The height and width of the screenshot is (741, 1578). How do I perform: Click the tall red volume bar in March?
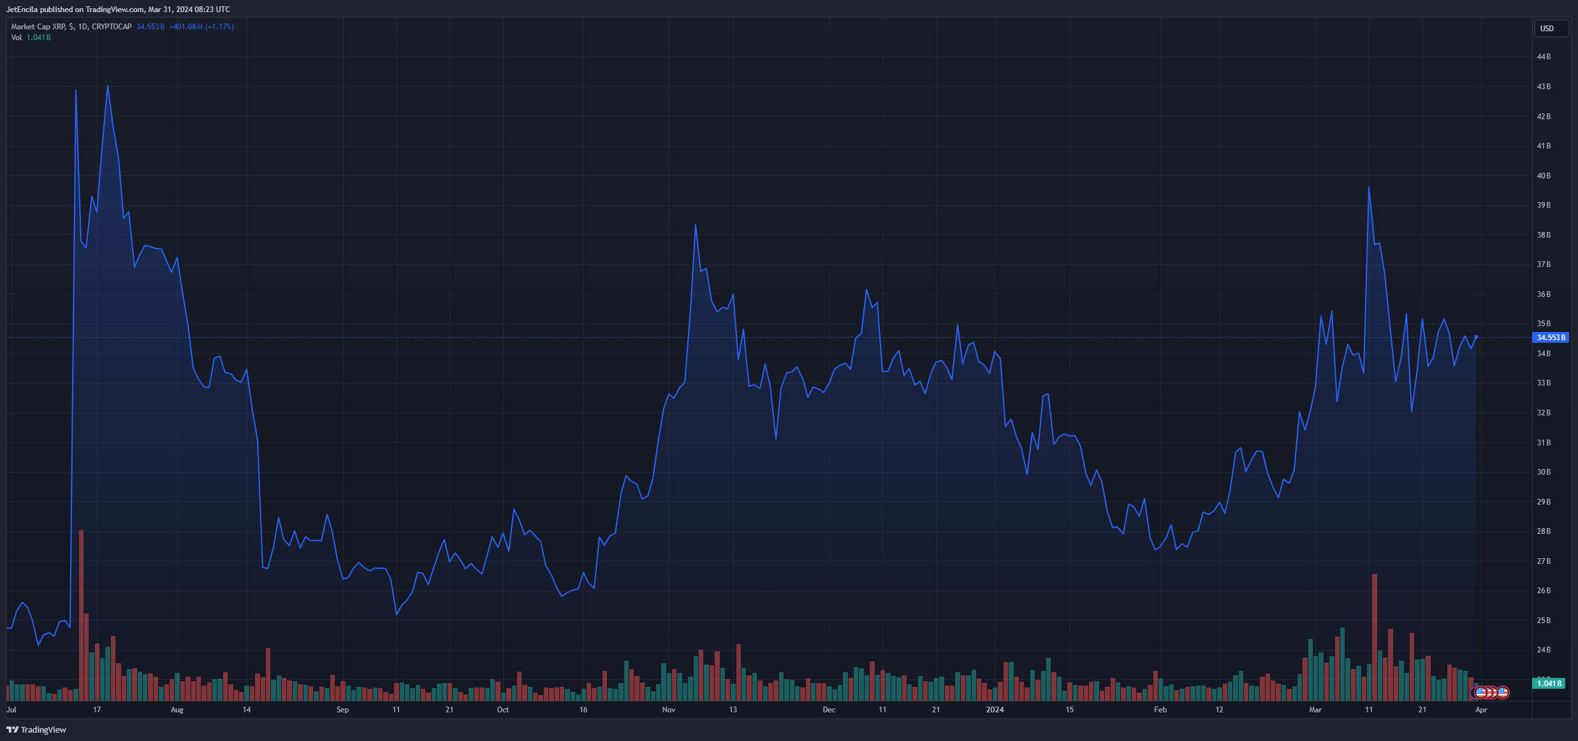click(x=1374, y=637)
